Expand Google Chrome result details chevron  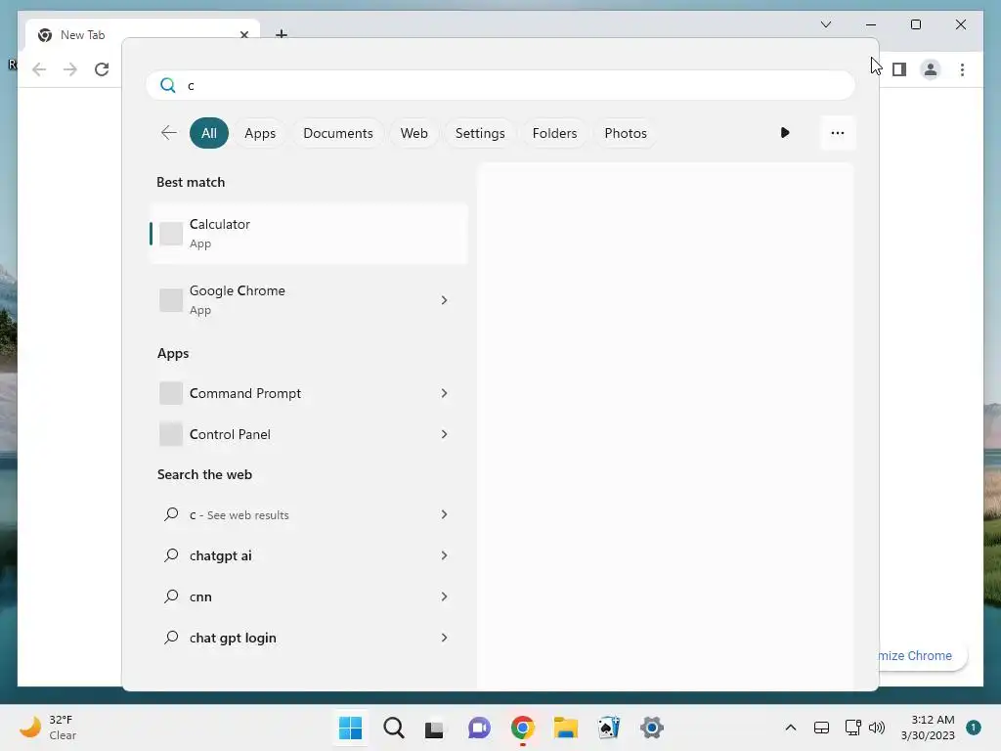(445, 300)
